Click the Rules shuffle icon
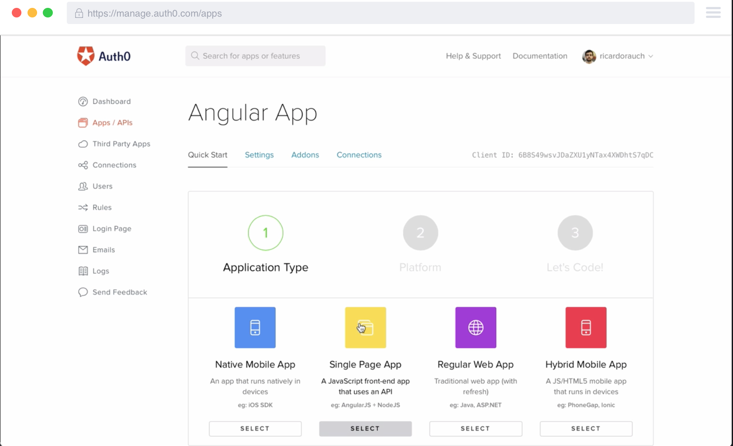The width and height of the screenshot is (733, 446). pyautogui.click(x=83, y=207)
